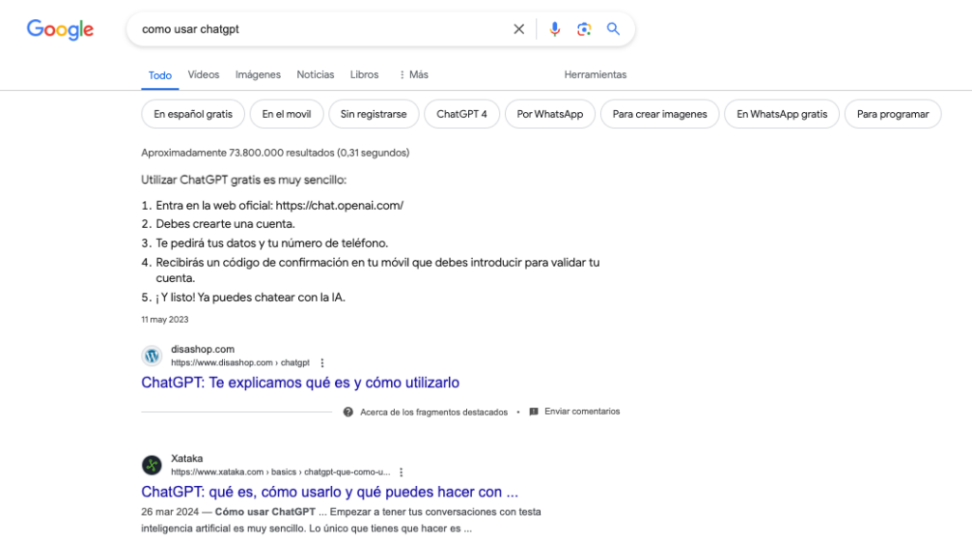972x541 pixels.
Task: Switch to the Vídeos tab
Action: [x=203, y=74]
